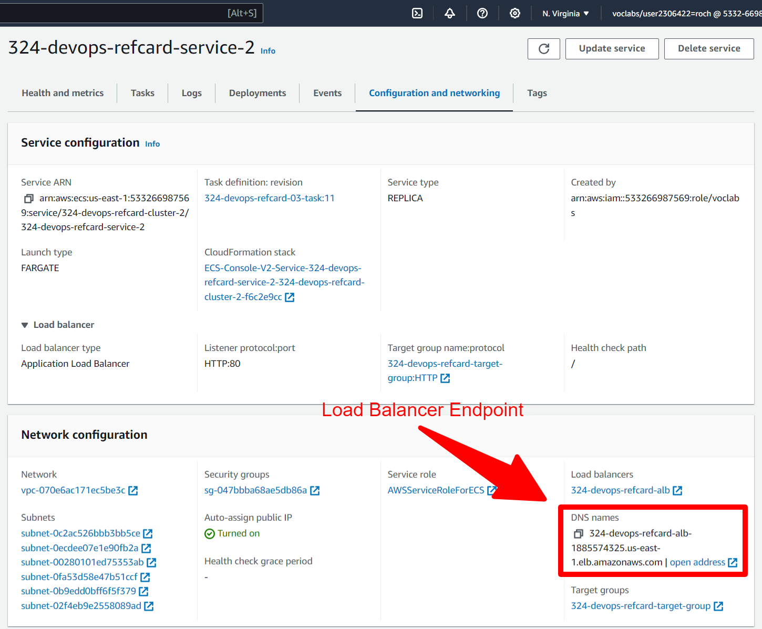Image resolution: width=762 pixels, height=629 pixels.
Task: Copy the load balancer DNS name
Action: (579, 534)
